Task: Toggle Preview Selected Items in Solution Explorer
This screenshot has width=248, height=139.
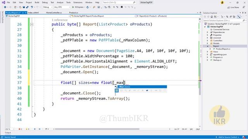Action: point(239,17)
